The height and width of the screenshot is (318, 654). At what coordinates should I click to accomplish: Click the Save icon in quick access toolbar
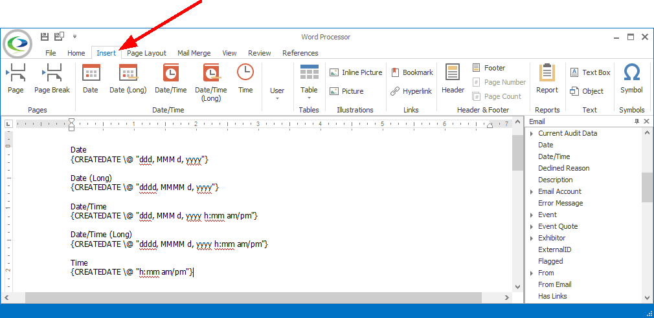pyautogui.click(x=45, y=36)
